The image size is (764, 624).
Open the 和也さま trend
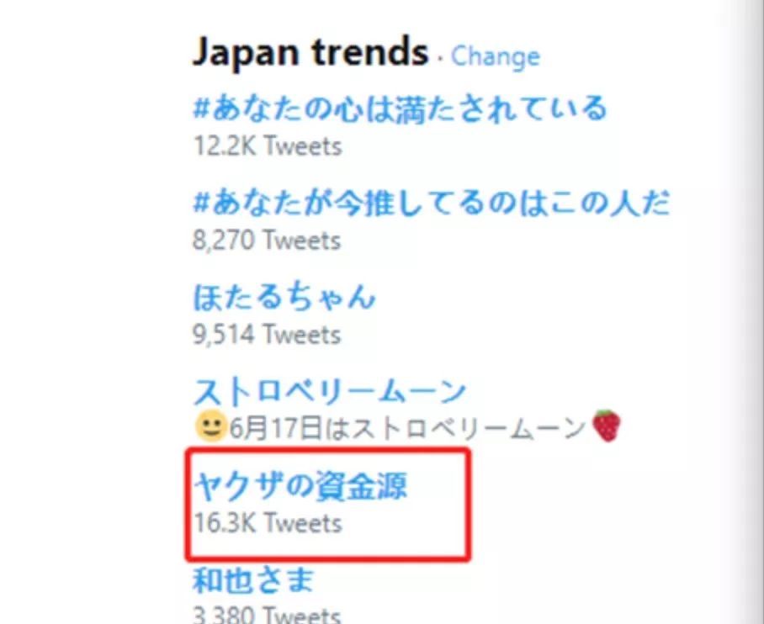(x=253, y=580)
